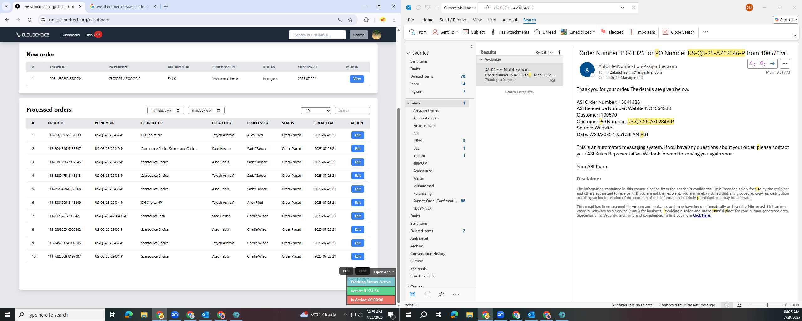
Task: Set processed orders start date field
Action: (165, 110)
